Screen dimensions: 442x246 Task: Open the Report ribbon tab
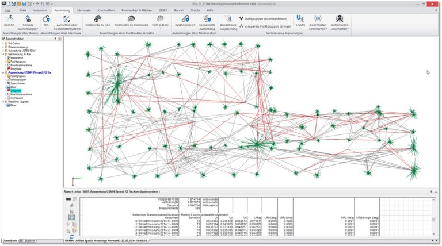179,10
